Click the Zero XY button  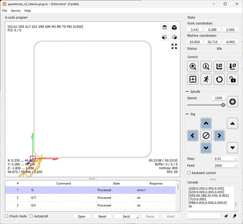219,66
